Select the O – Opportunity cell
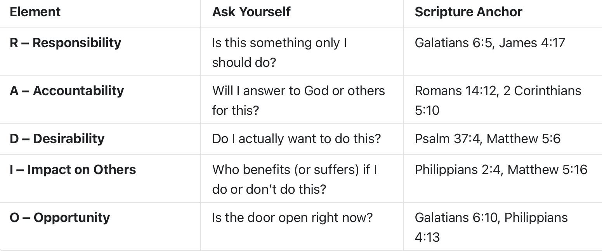Image resolution: width=602 pixels, height=251 pixels. pos(60,217)
